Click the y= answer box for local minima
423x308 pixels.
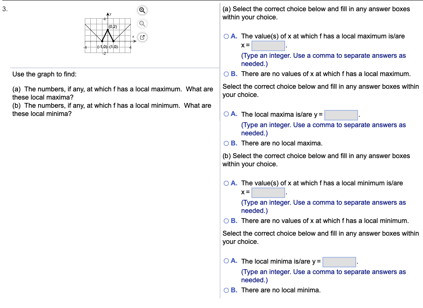[x=339, y=262]
